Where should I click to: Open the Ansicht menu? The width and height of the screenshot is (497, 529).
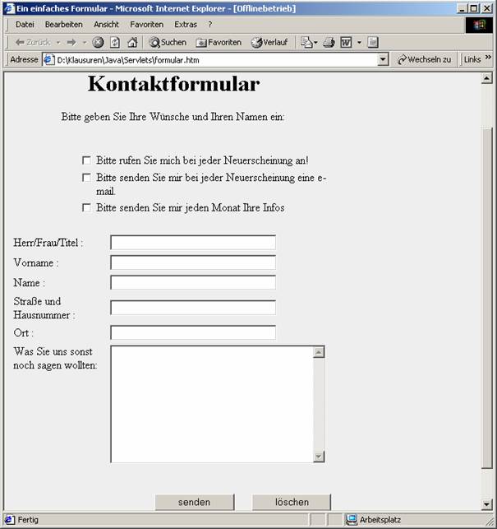(106, 25)
